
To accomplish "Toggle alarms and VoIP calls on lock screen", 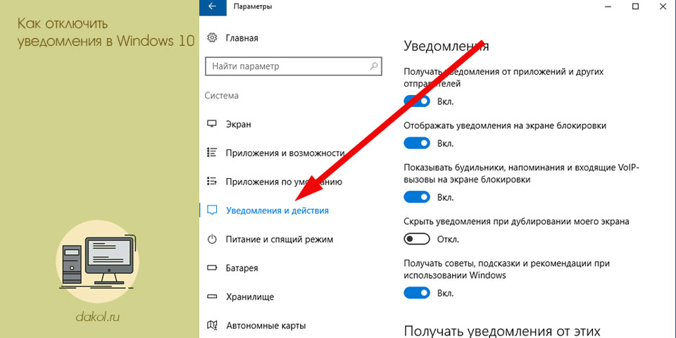I will click(417, 197).
